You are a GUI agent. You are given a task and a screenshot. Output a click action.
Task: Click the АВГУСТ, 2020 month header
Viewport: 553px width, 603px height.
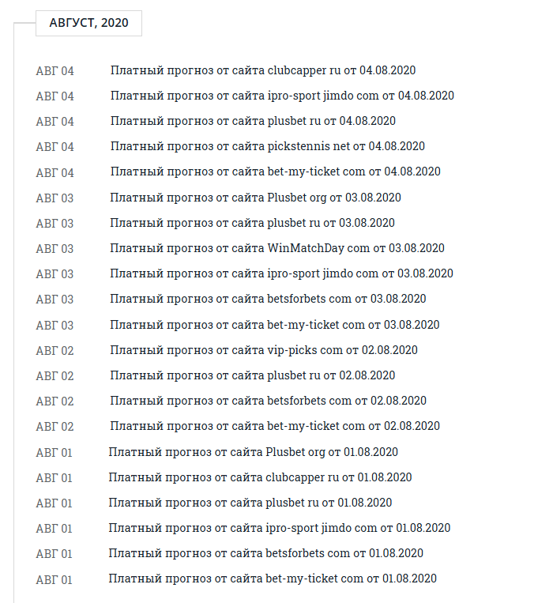[88, 24]
